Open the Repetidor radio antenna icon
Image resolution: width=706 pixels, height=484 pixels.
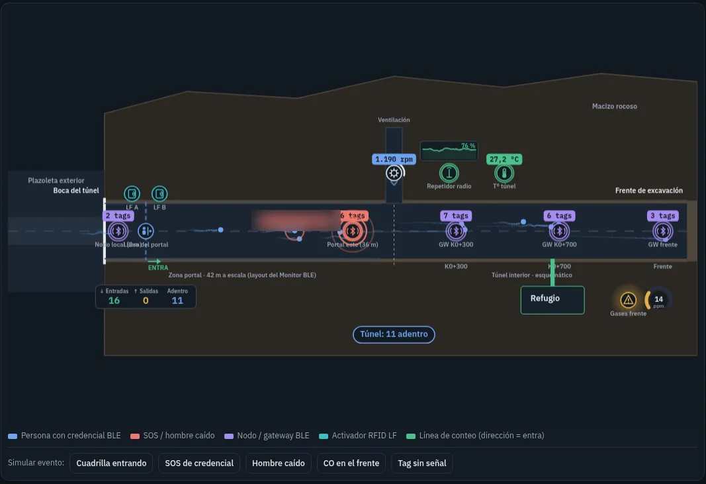pyautogui.click(x=449, y=173)
